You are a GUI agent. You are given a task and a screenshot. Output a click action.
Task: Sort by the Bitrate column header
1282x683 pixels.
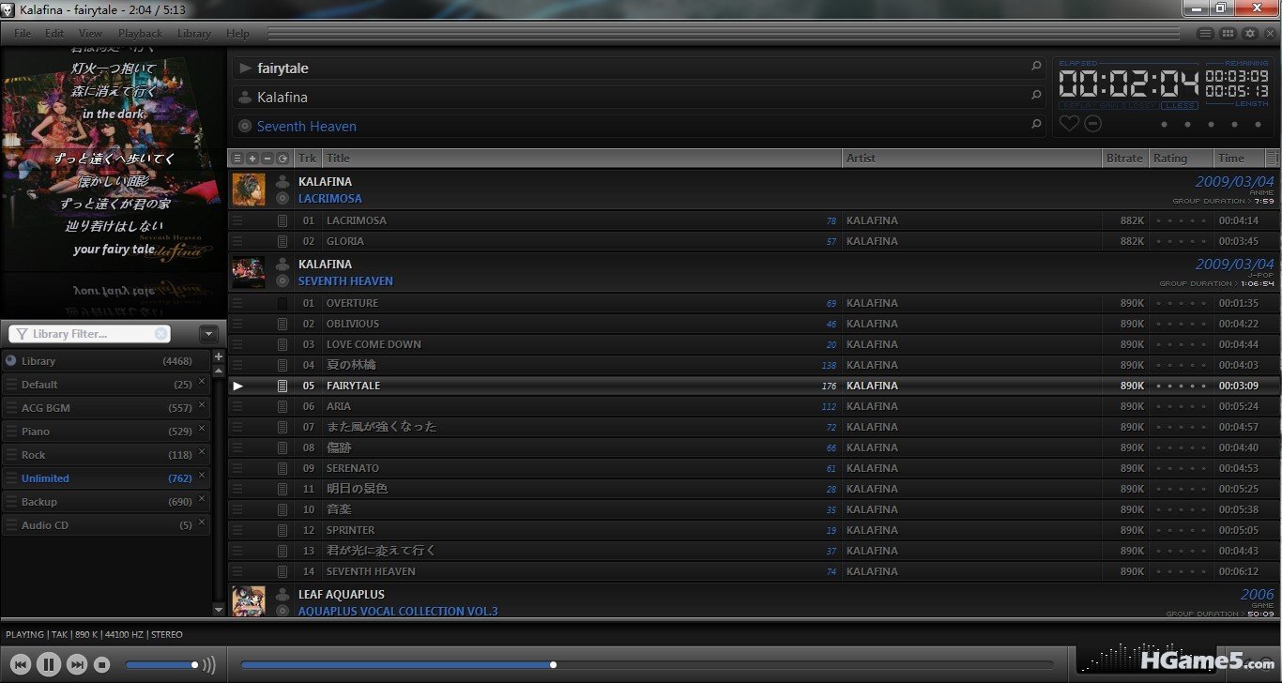tap(1125, 159)
